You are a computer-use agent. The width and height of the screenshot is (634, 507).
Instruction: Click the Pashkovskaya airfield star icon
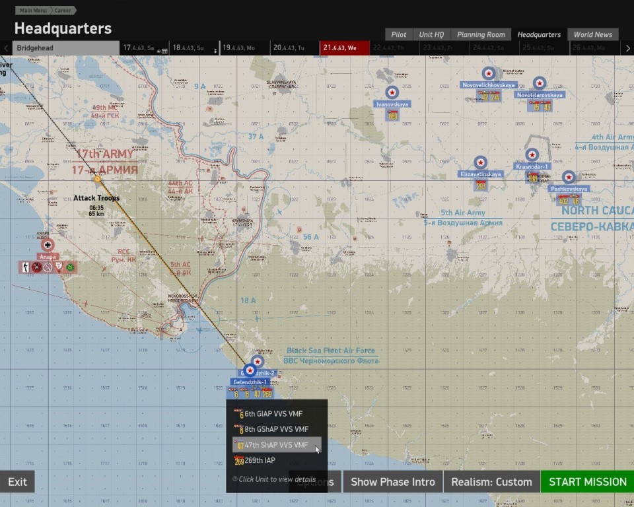(x=569, y=178)
